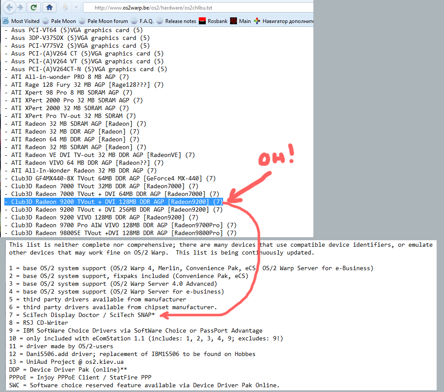The image size is (444, 392).
Task: Click the Most Visited bookmark icon
Action: 6,21
